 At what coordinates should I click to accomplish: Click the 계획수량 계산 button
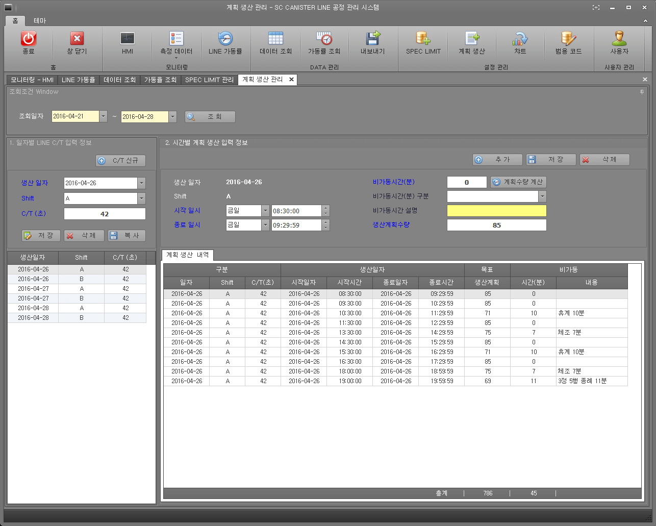pos(518,182)
